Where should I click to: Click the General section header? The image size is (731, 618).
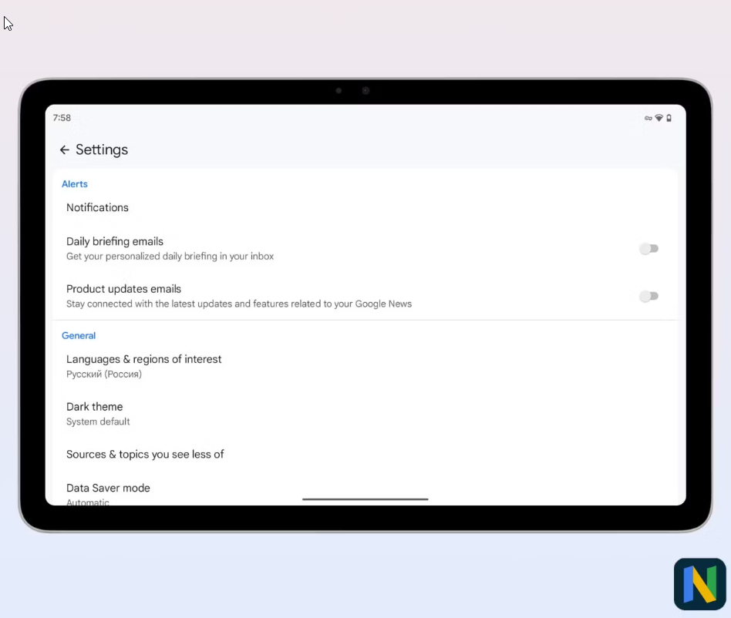tap(79, 336)
